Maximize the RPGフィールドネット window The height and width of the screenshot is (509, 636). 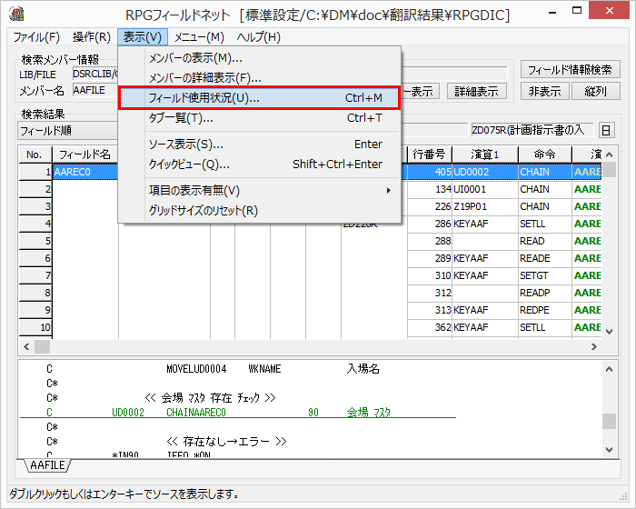[577, 12]
